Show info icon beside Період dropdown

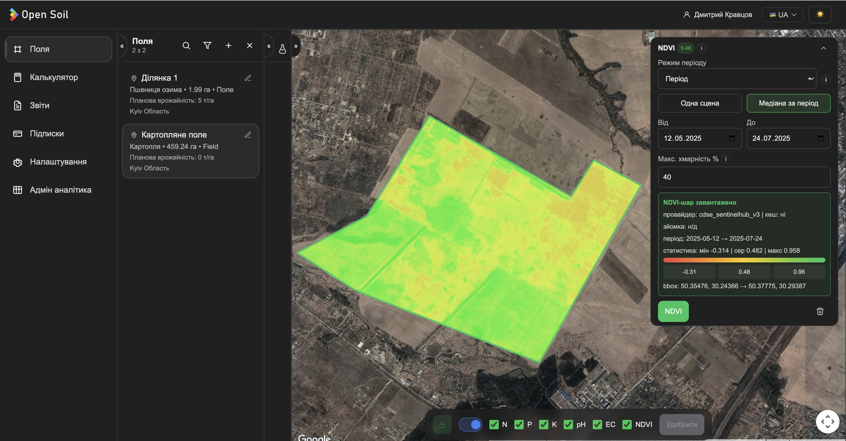pyautogui.click(x=826, y=80)
